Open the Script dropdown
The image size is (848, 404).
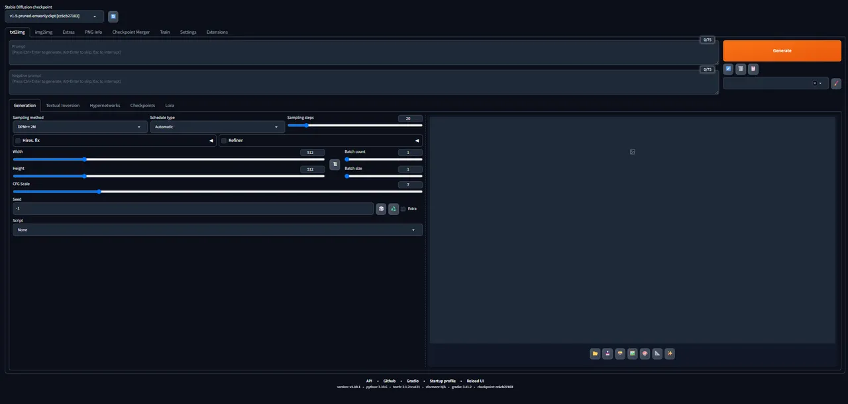(x=217, y=229)
